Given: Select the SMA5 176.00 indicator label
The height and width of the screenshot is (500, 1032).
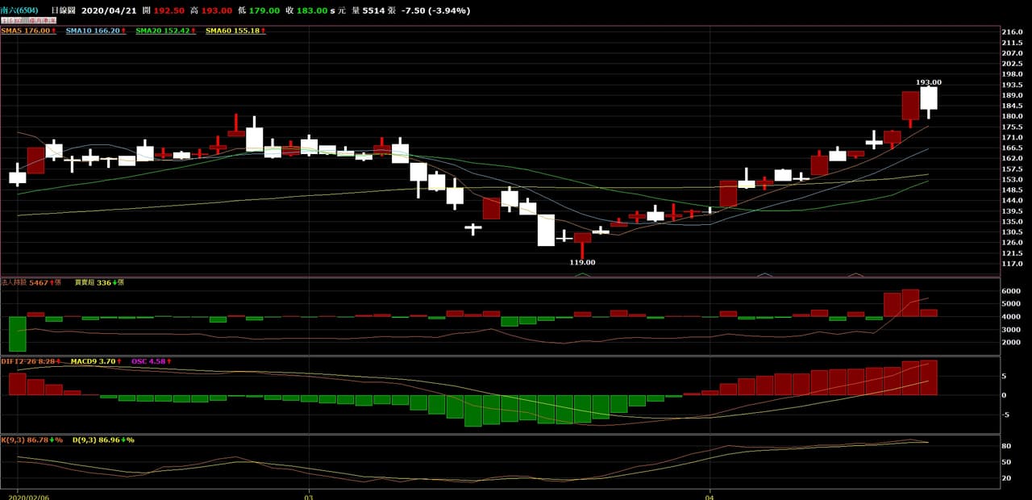Looking at the screenshot, I should coord(28,31).
